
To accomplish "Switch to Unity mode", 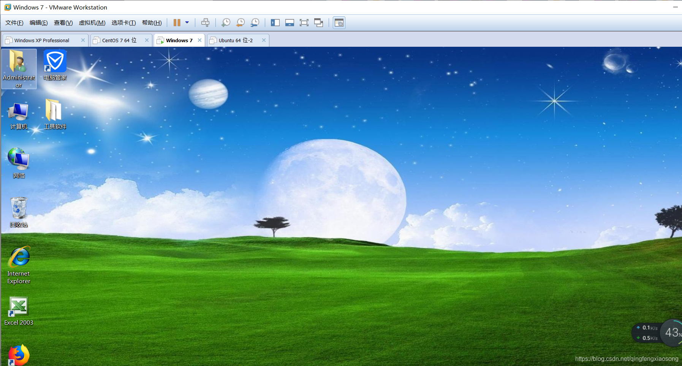I will coord(318,23).
